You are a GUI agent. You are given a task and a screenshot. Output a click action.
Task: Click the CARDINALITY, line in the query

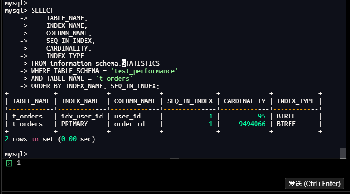click(x=69, y=49)
